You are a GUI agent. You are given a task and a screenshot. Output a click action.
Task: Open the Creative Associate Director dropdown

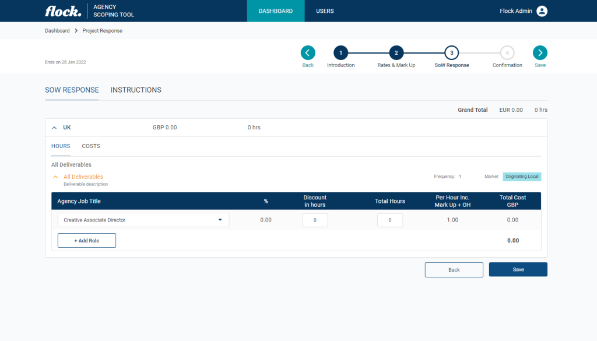(143, 220)
